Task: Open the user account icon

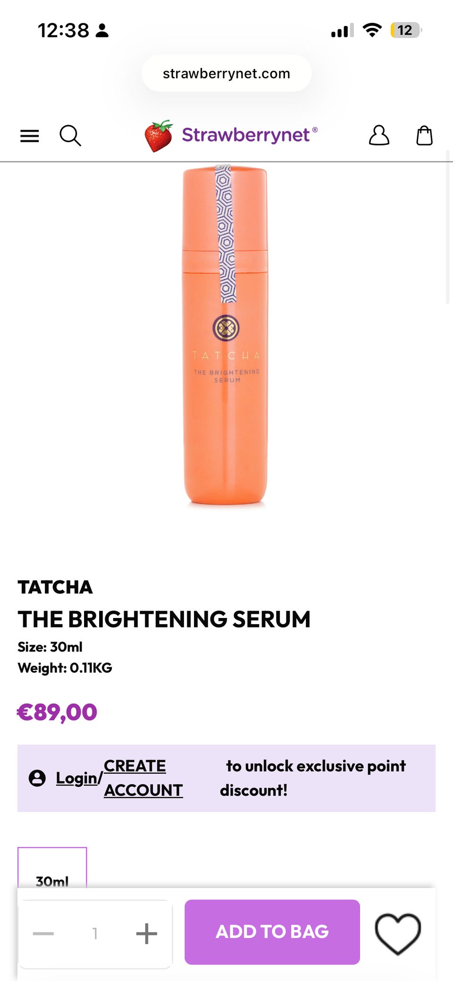Action: (x=379, y=135)
